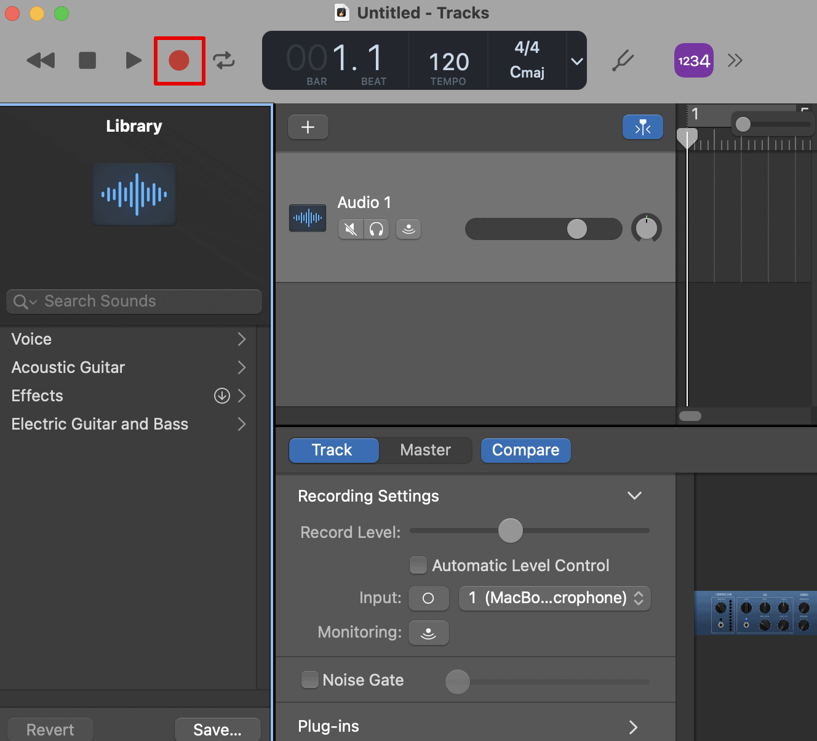Click the Revert button
This screenshot has width=817, height=741.
point(50,729)
